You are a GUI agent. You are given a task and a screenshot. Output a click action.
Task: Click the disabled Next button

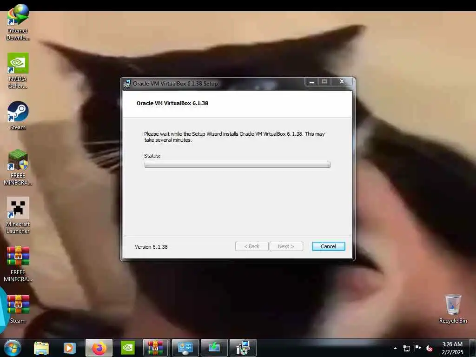(286, 246)
